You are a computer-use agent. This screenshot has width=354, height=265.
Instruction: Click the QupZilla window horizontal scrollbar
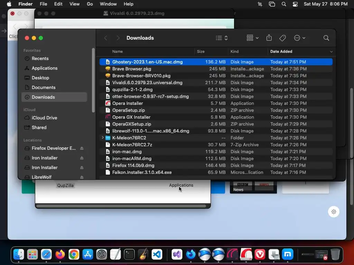(121, 206)
